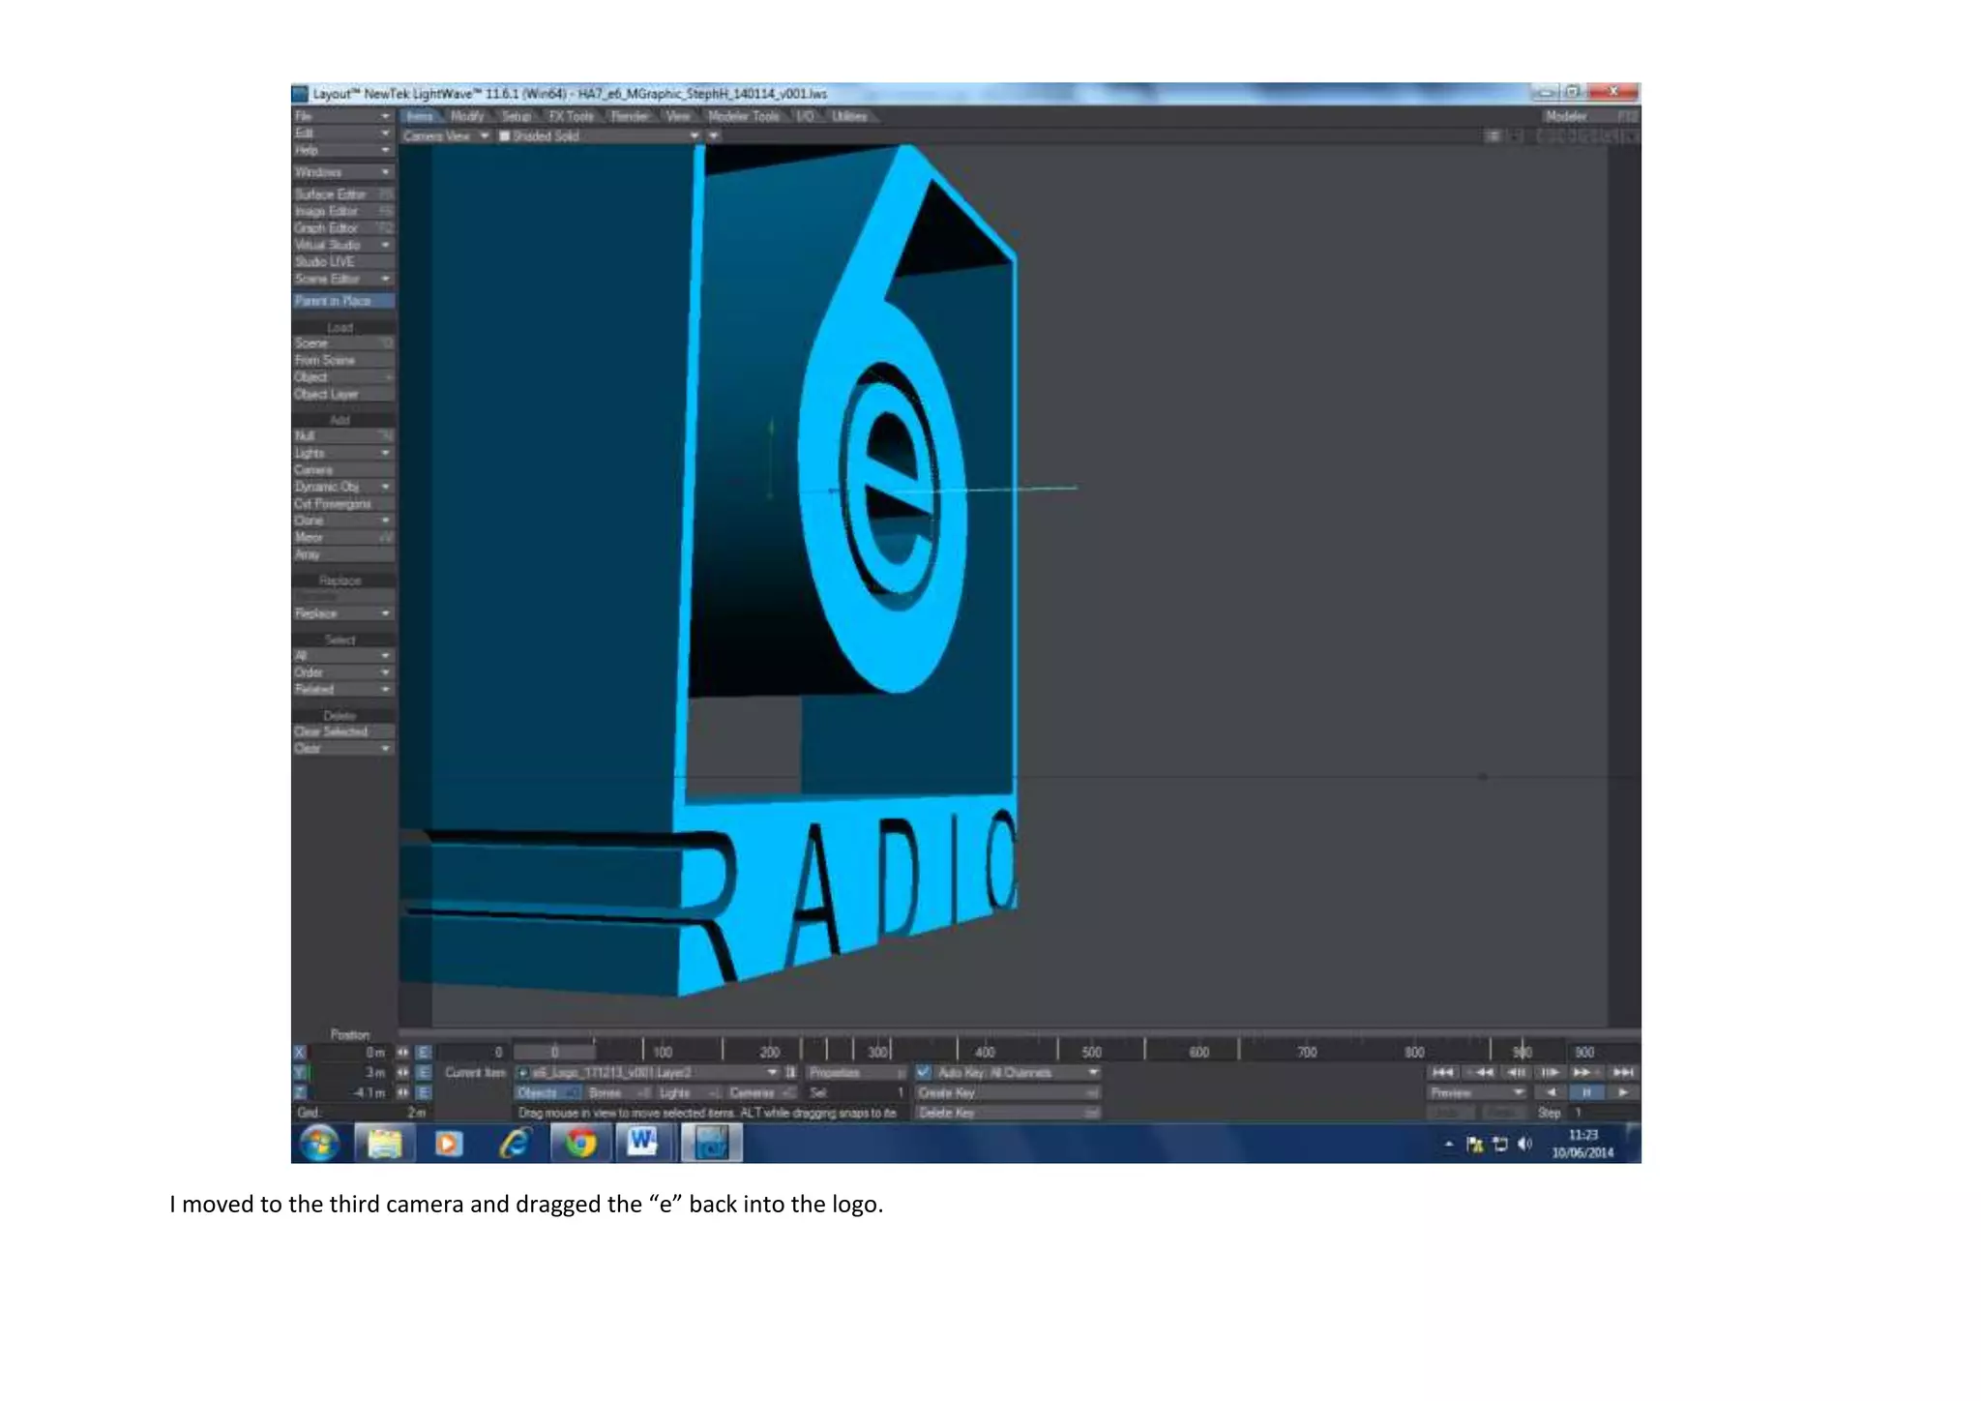Open the Render tab

(x=630, y=116)
